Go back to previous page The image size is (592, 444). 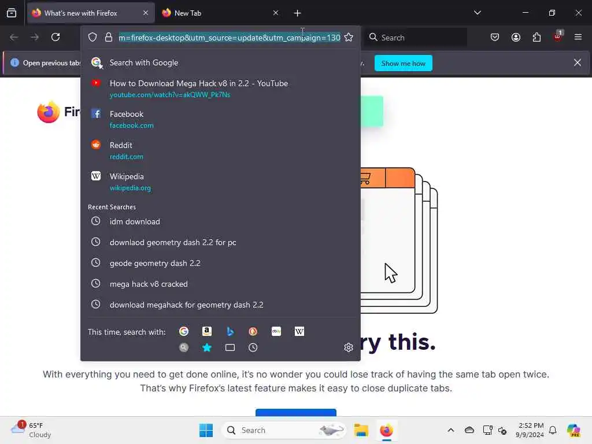pyautogui.click(x=14, y=37)
